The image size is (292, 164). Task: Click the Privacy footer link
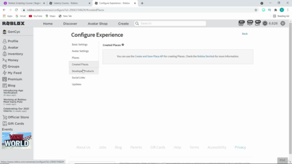click(x=240, y=147)
